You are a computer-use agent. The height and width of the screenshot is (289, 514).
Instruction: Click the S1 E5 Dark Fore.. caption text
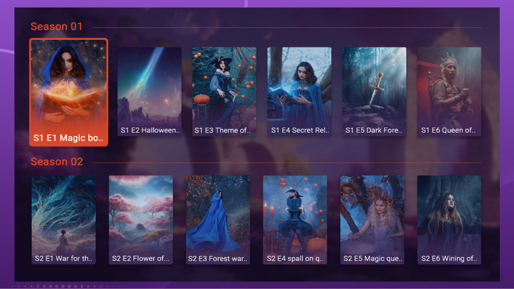(374, 130)
